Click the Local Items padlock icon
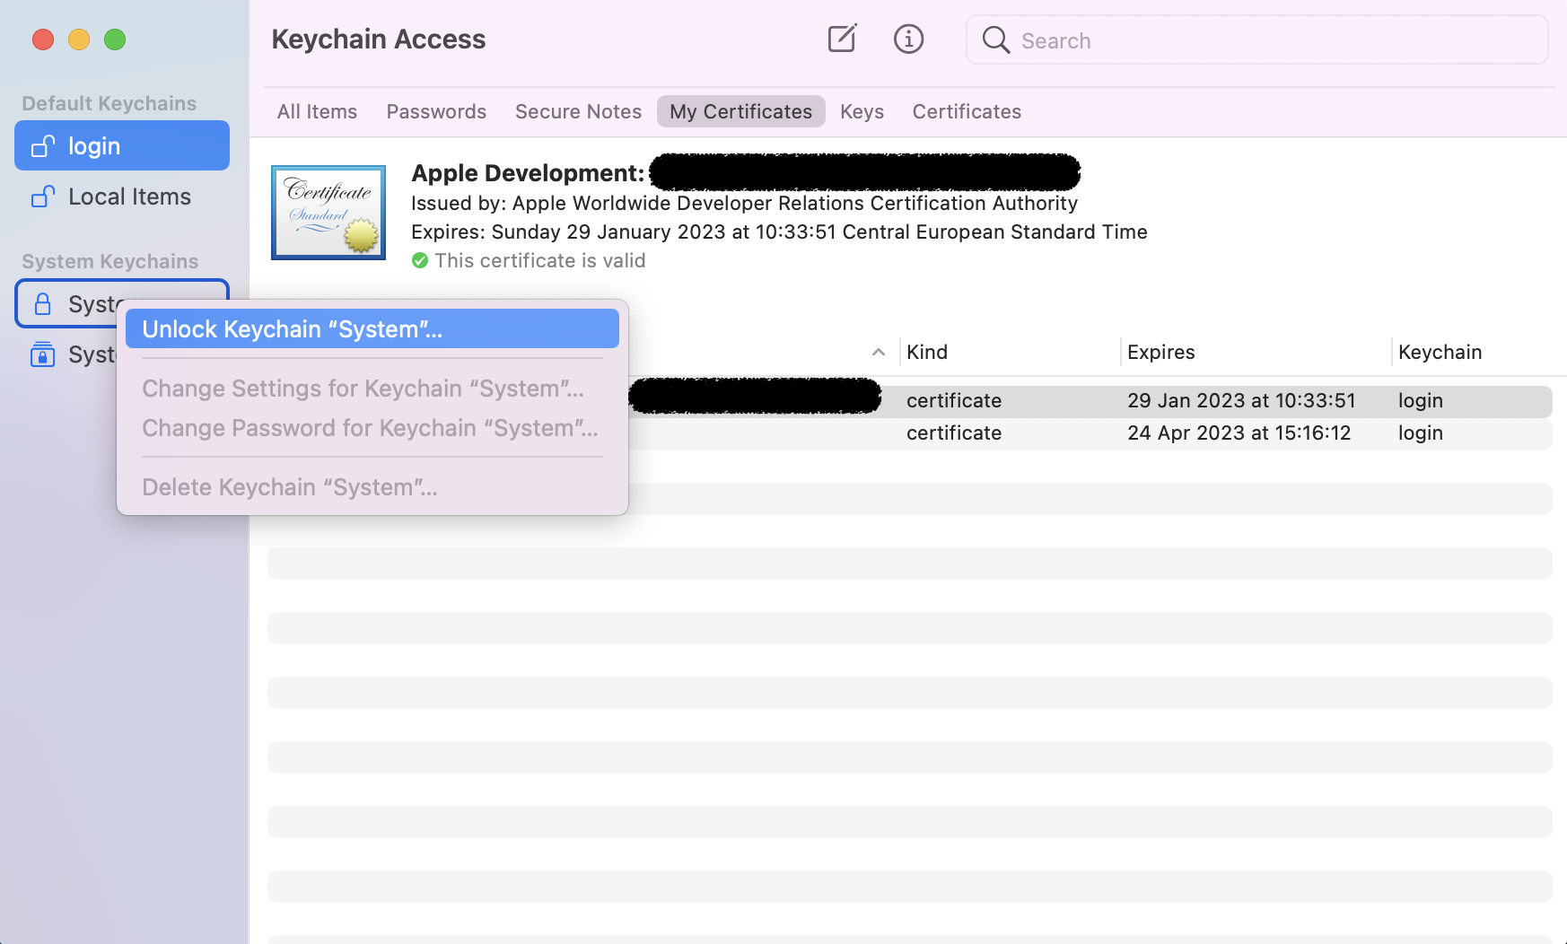 click(x=43, y=197)
